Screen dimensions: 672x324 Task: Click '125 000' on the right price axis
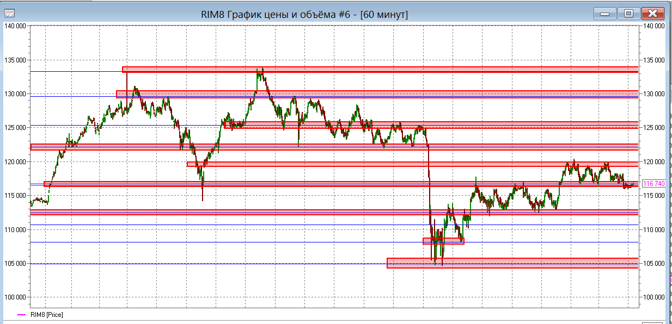pyautogui.click(x=654, y=128)
